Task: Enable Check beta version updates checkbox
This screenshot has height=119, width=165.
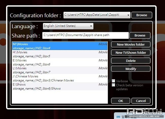Action: click(113, 85)
